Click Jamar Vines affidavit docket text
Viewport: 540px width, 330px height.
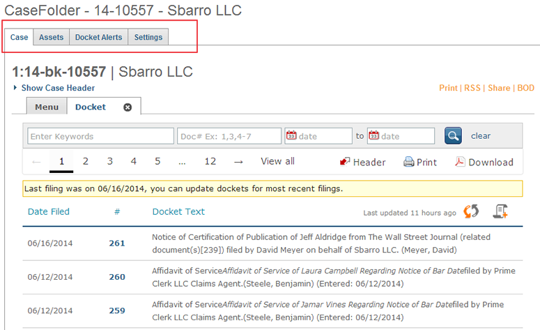[x=328, y=311]
